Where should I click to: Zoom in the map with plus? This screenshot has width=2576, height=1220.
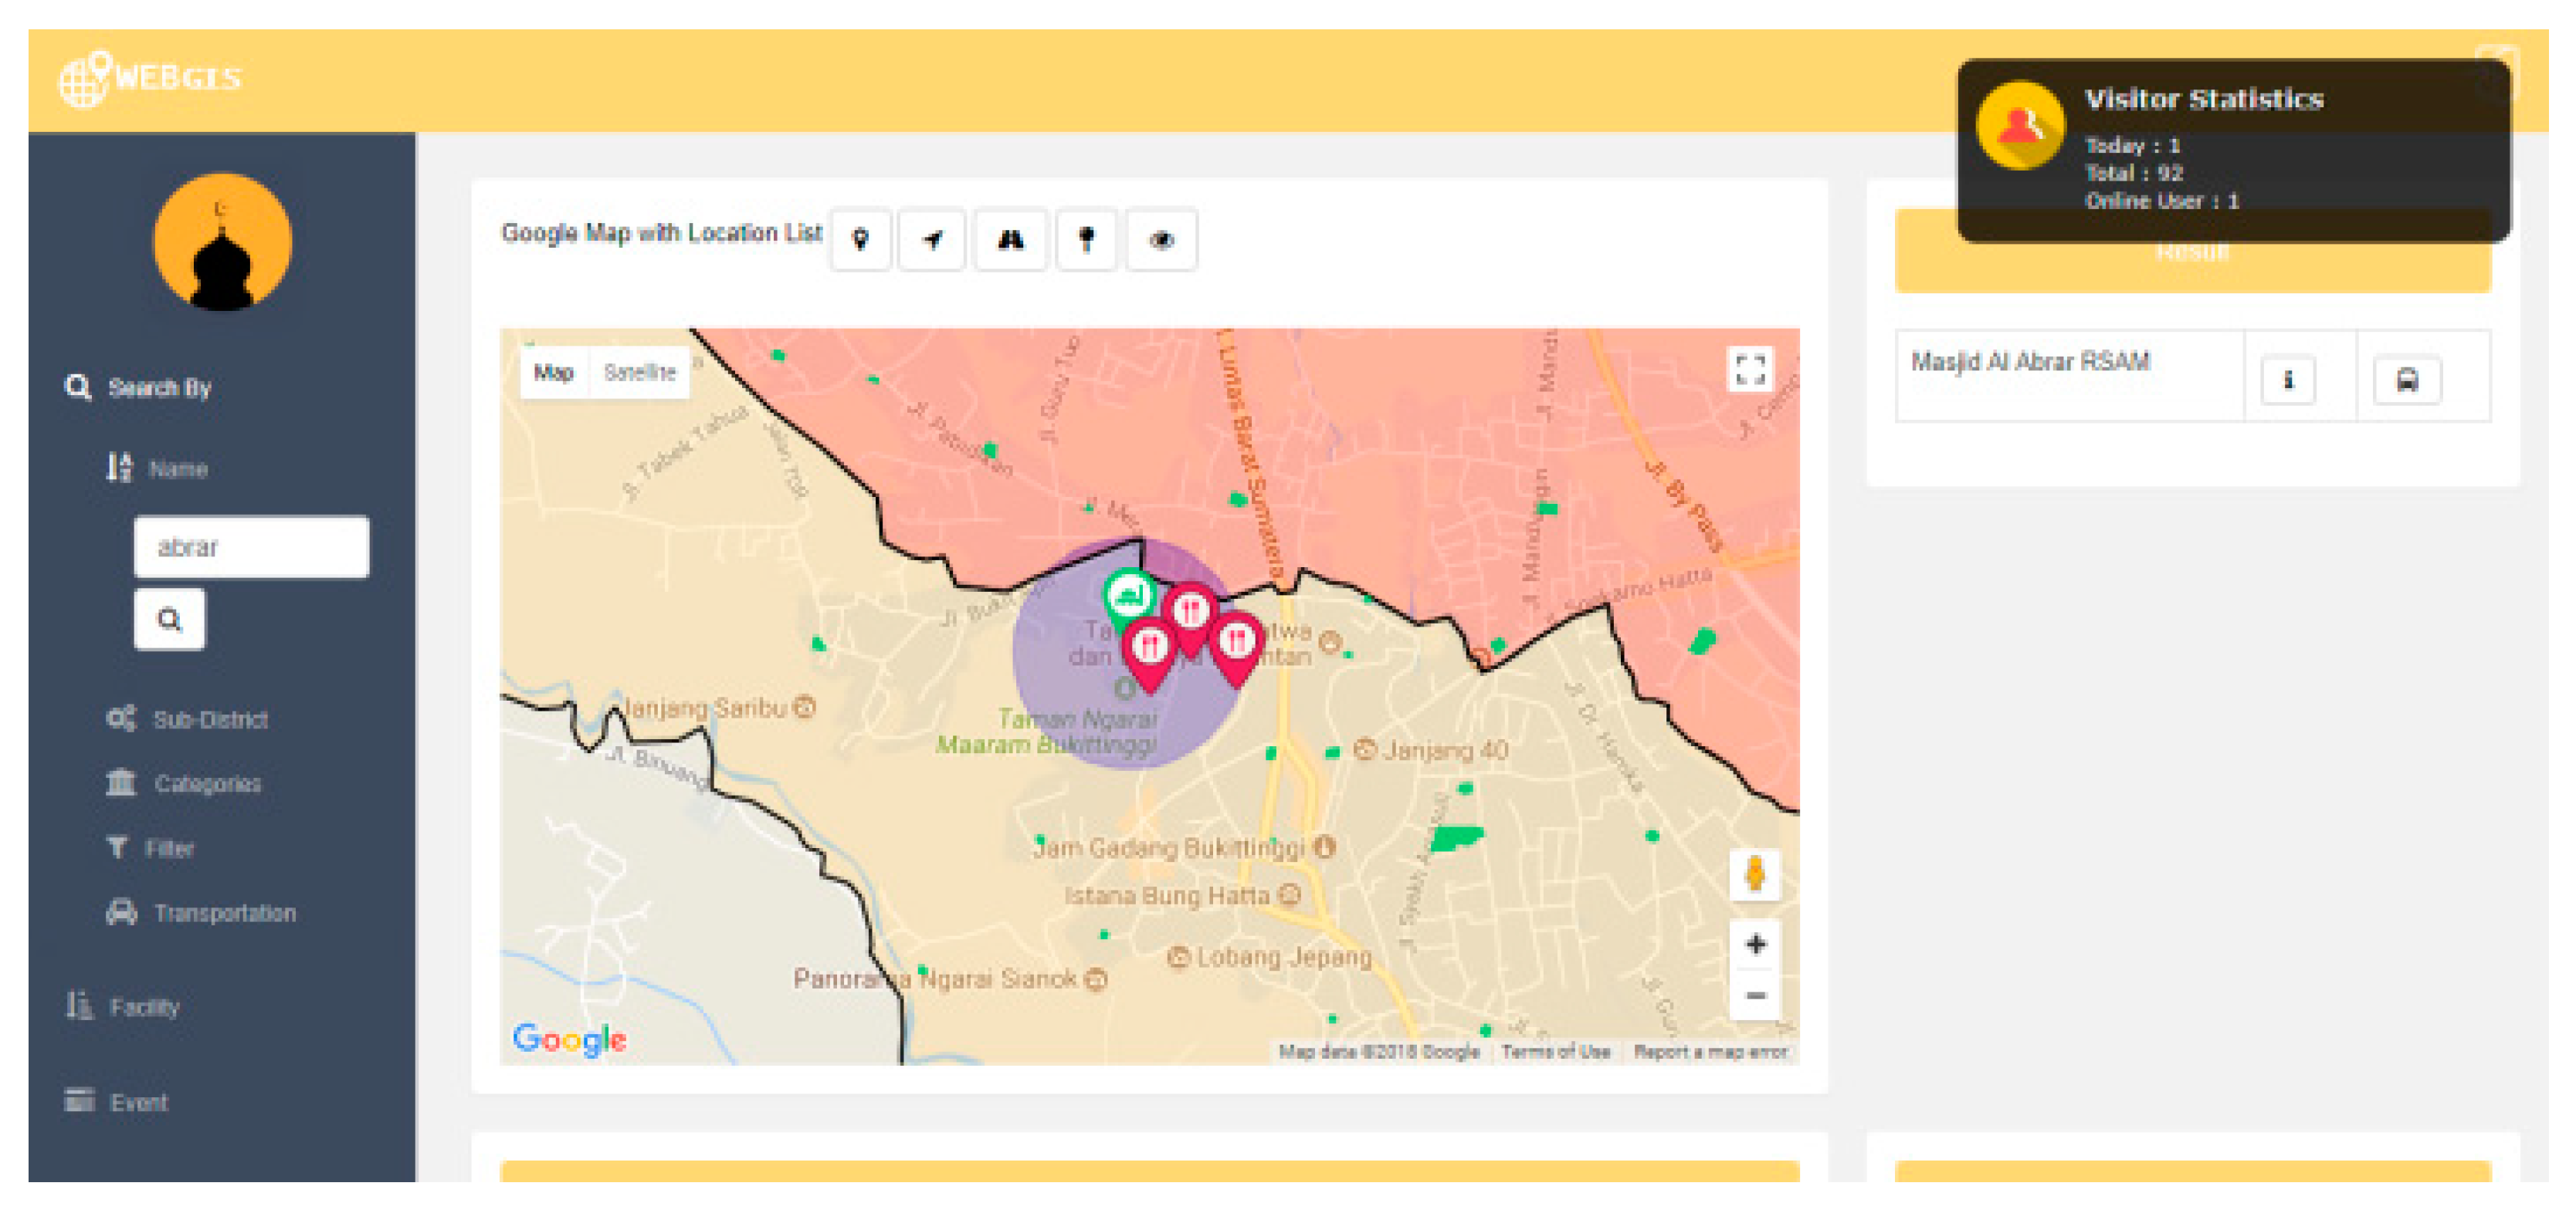click(x=1755, y=945)
